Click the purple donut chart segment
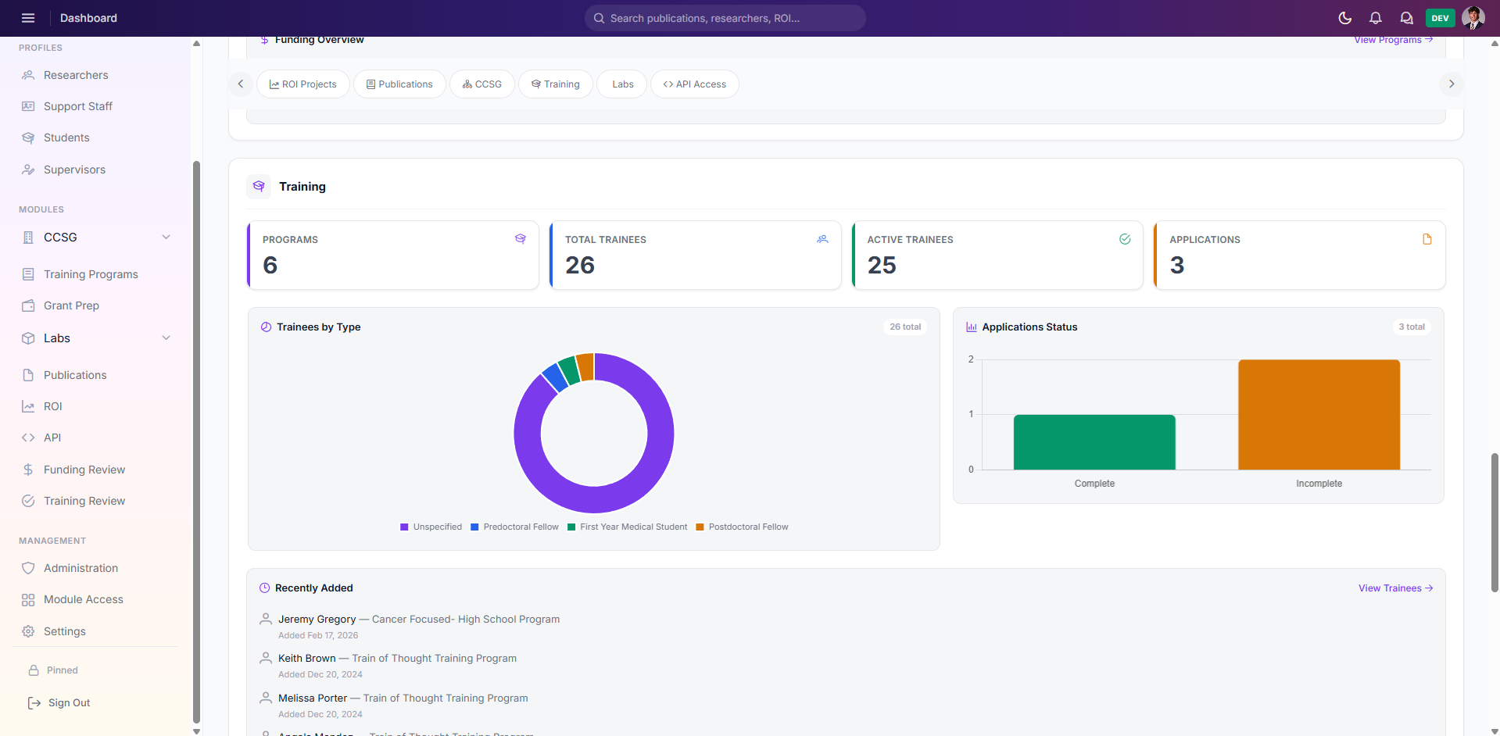1500x736 pixels. (x=661, y=434)
